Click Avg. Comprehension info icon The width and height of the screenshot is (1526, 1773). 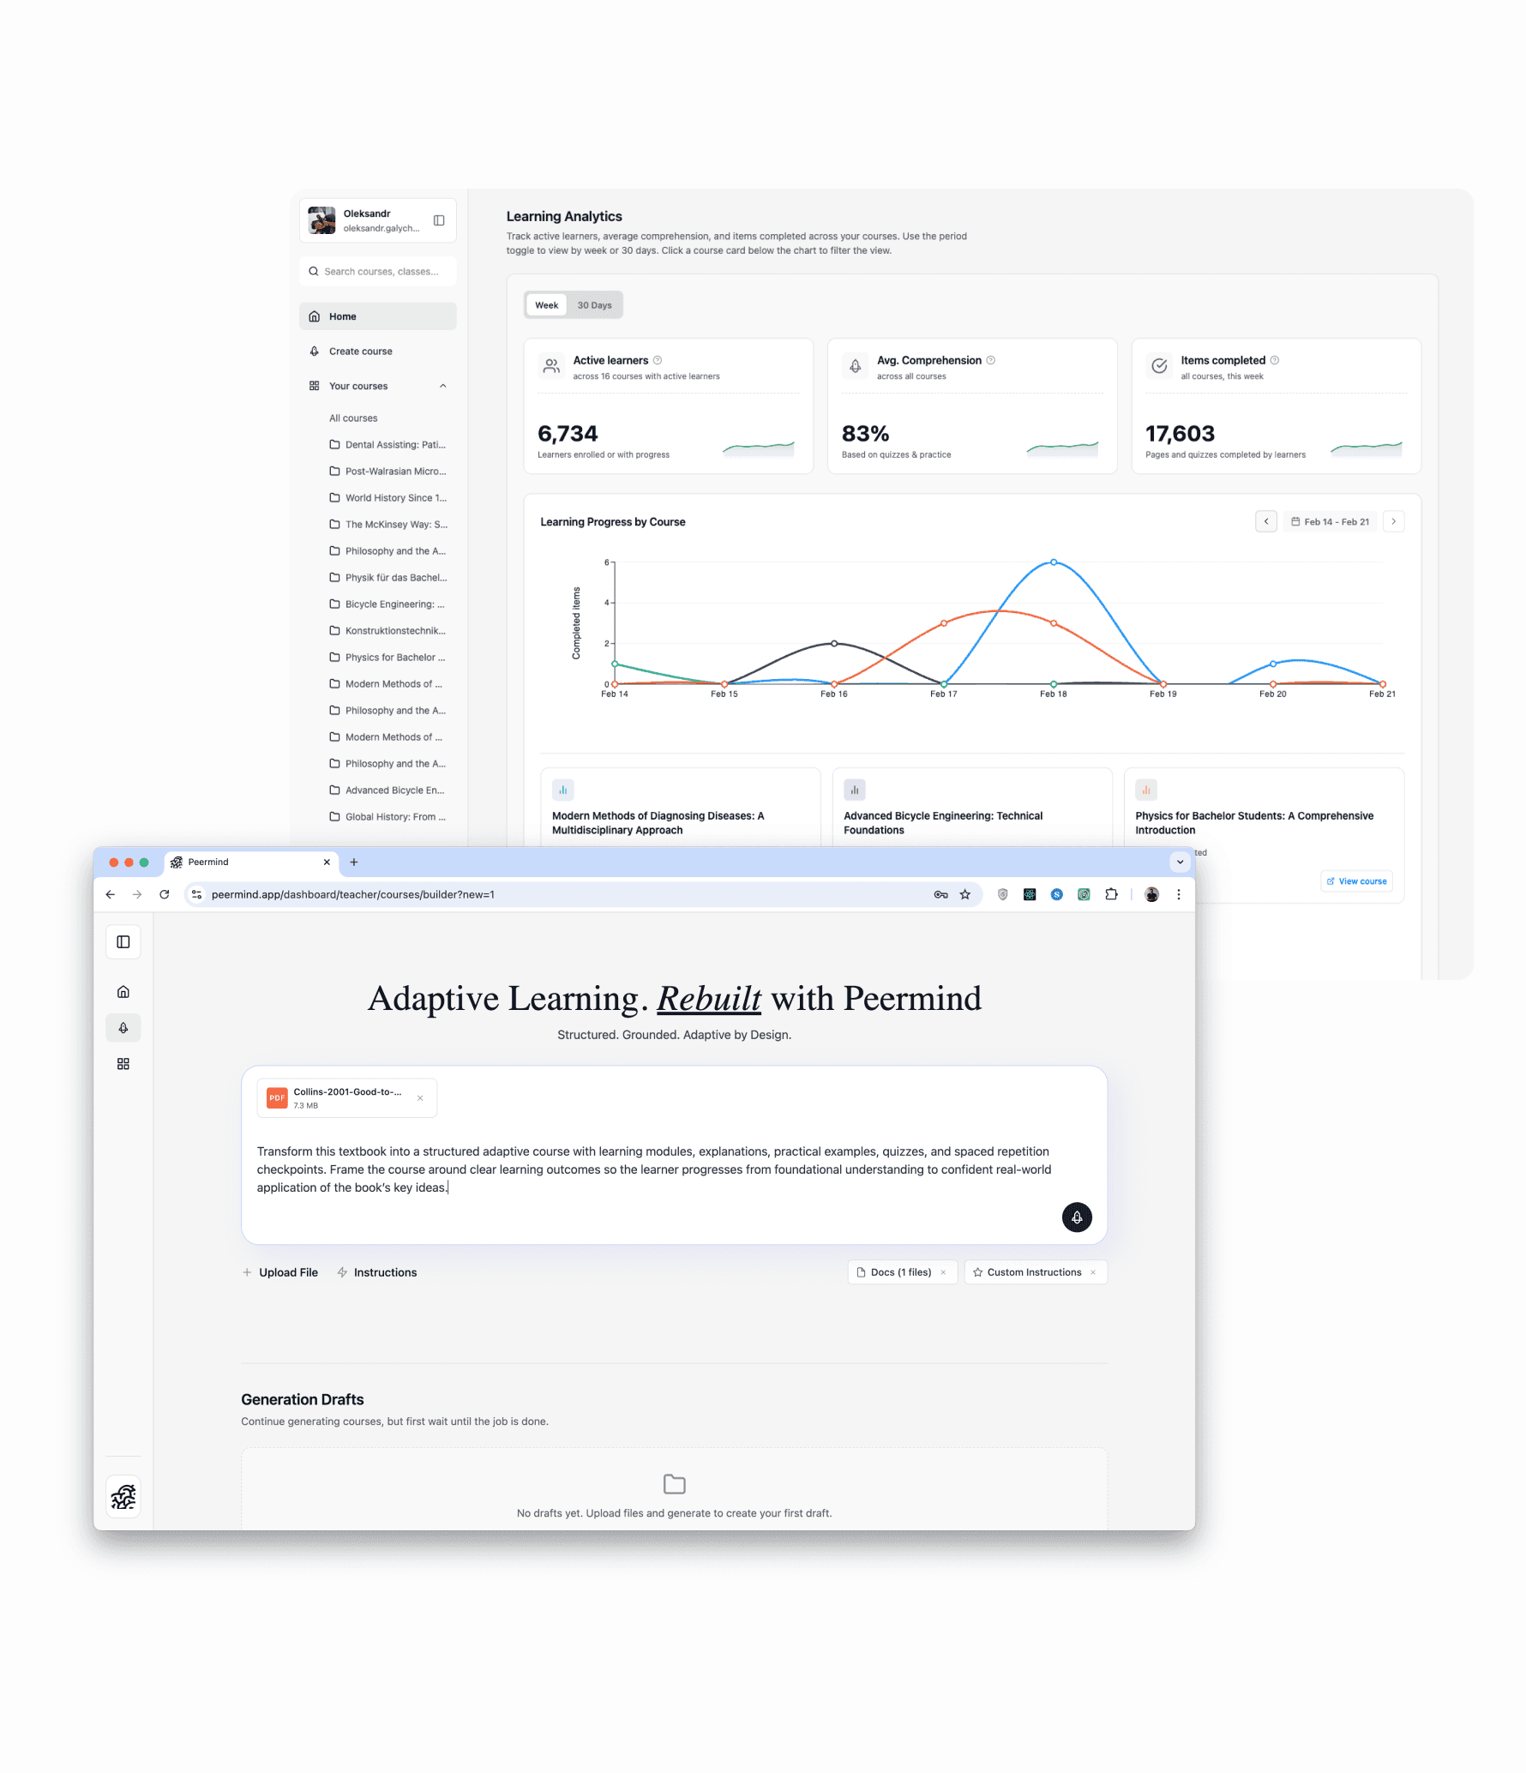point(991,360)
